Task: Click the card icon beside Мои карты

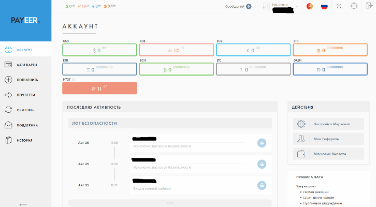Action: click(8, 65)
